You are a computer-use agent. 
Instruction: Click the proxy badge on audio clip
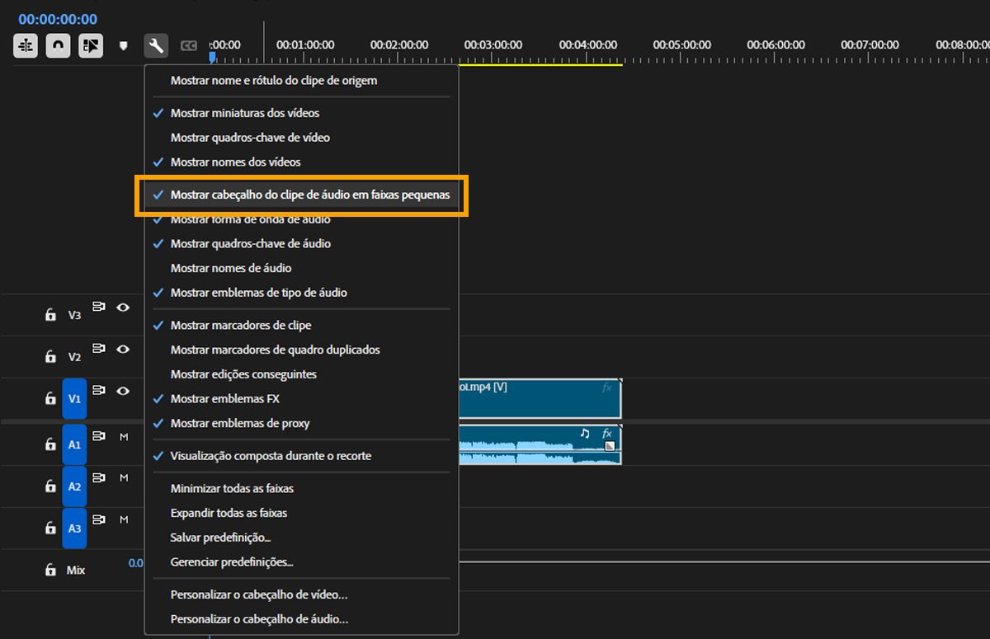(610, 446)
